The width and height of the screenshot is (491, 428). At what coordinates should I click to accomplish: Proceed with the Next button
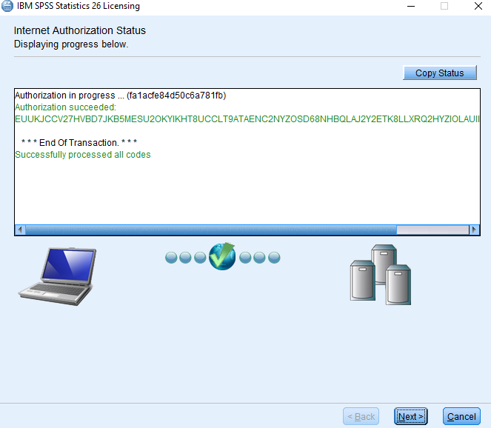[x=410, y=416]
